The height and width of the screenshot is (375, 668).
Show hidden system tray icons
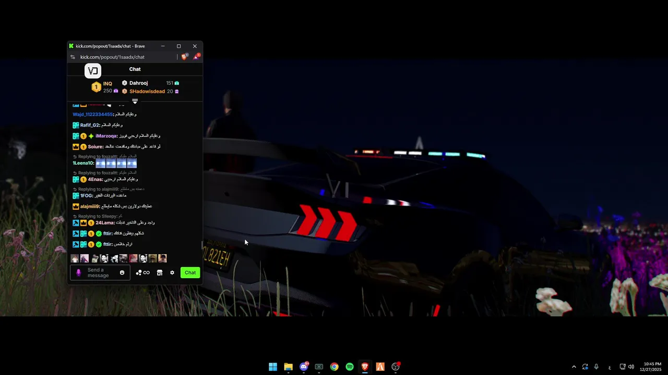(574, 367)
